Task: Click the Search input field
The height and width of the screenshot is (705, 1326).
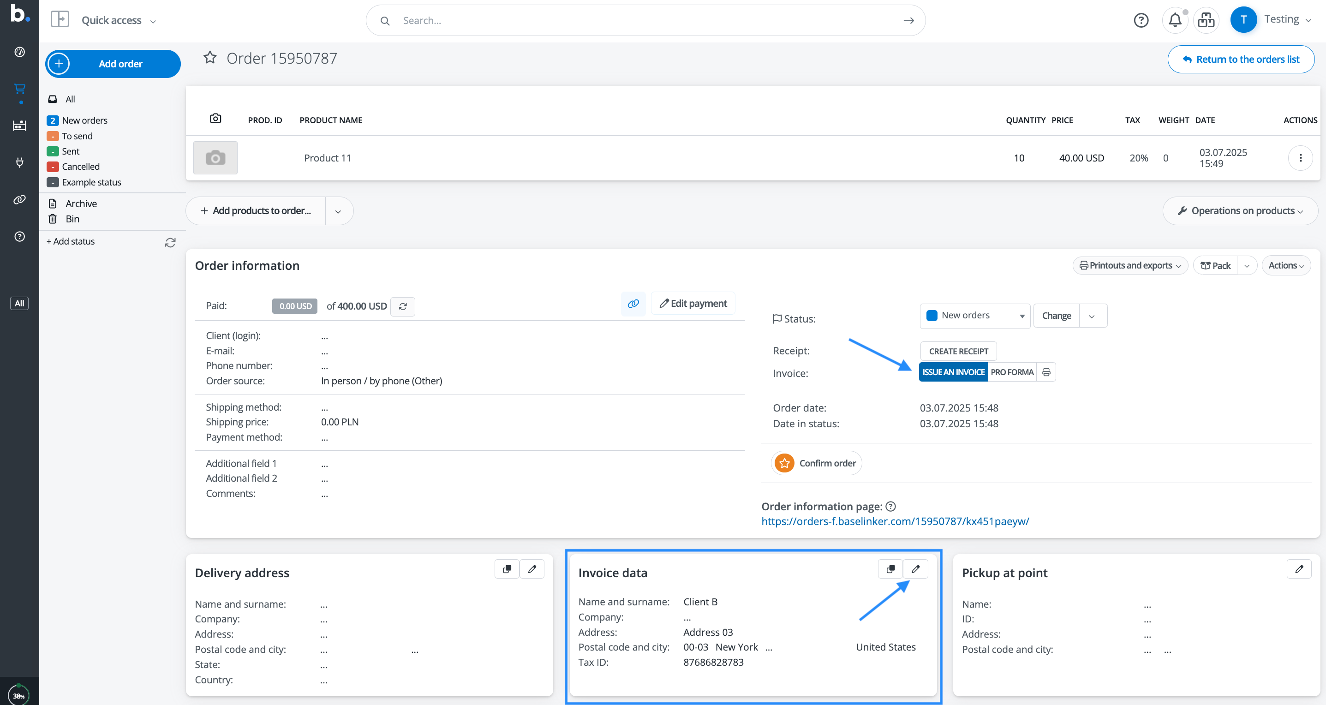Action: click(x=644, y=21)
